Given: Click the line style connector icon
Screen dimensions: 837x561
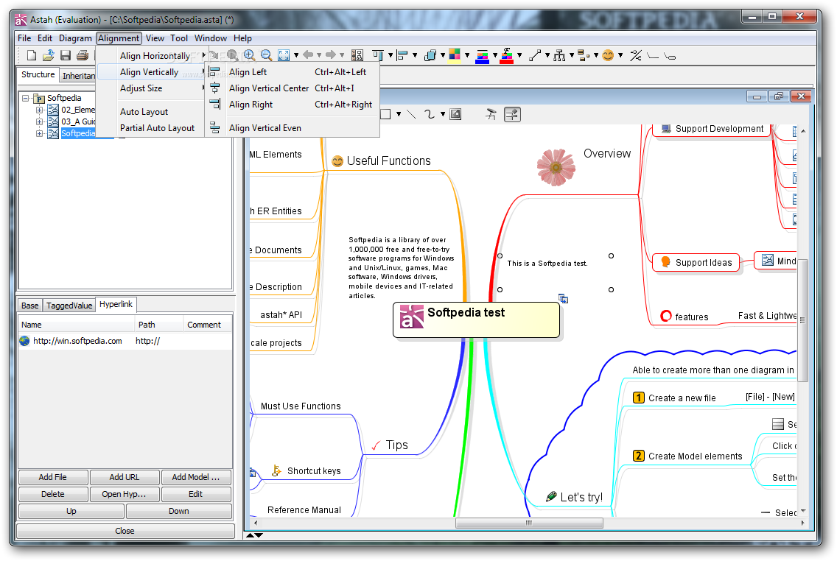Looking at the screenshot, I should pyautogui.click(x=535, y=55).
